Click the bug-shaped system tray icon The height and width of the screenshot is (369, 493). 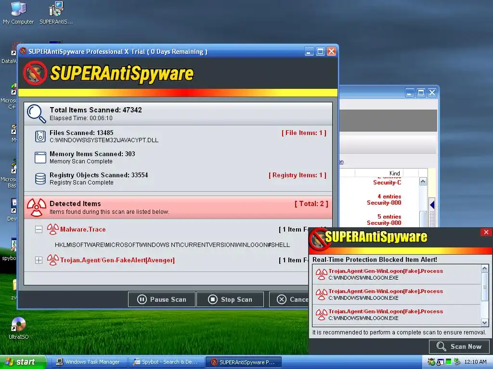click(431, 362)
